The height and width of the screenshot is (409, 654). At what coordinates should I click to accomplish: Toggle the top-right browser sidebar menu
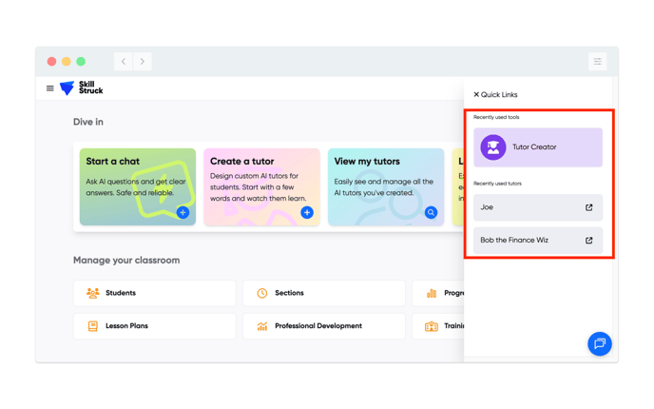pyautogui.click(x=597, y=62)
